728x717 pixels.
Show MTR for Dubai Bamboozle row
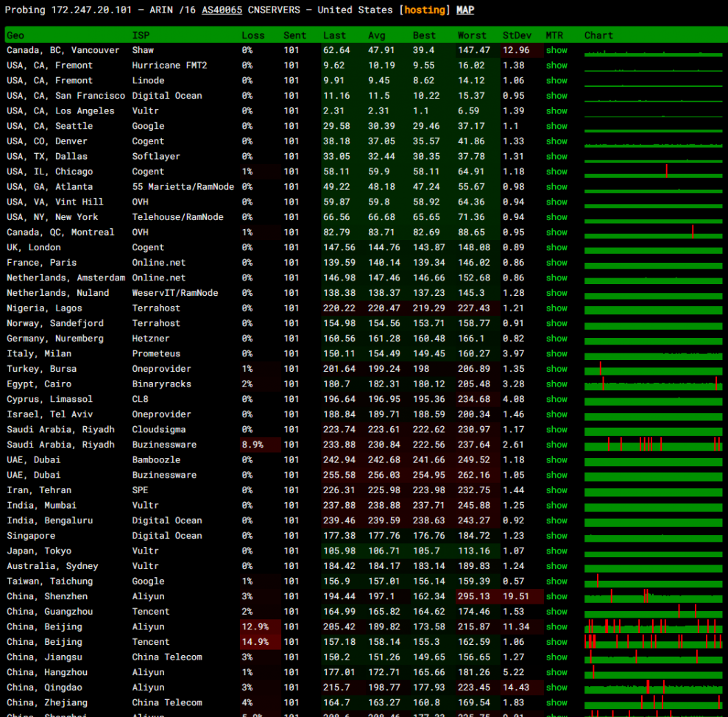556,460
